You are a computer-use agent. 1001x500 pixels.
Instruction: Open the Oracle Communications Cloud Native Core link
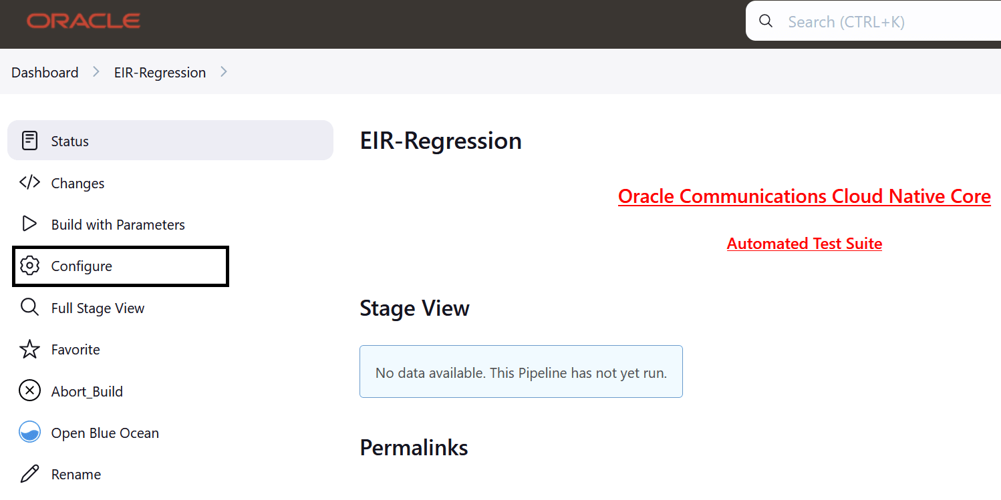805,196
